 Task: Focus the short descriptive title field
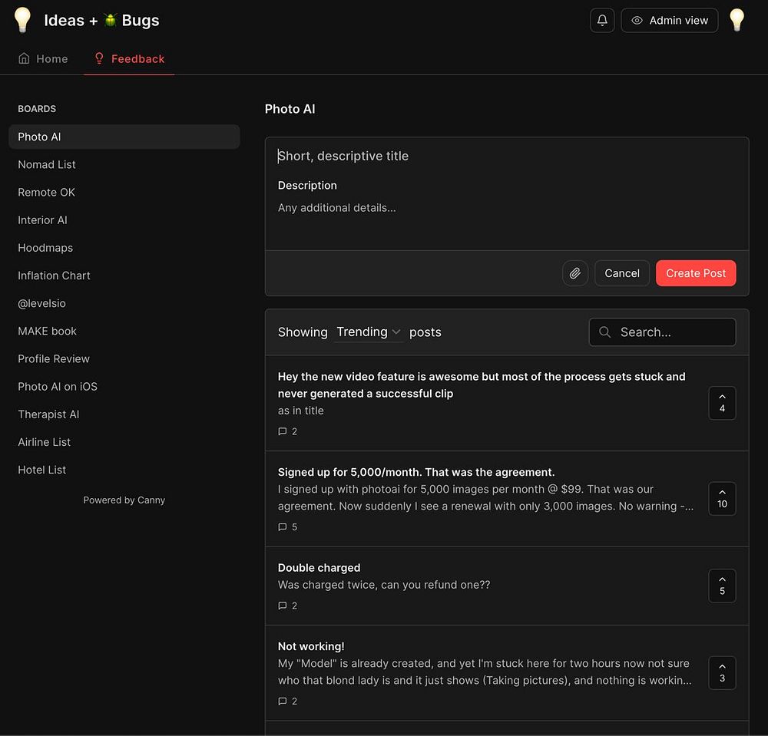click(x=506, y=156)
